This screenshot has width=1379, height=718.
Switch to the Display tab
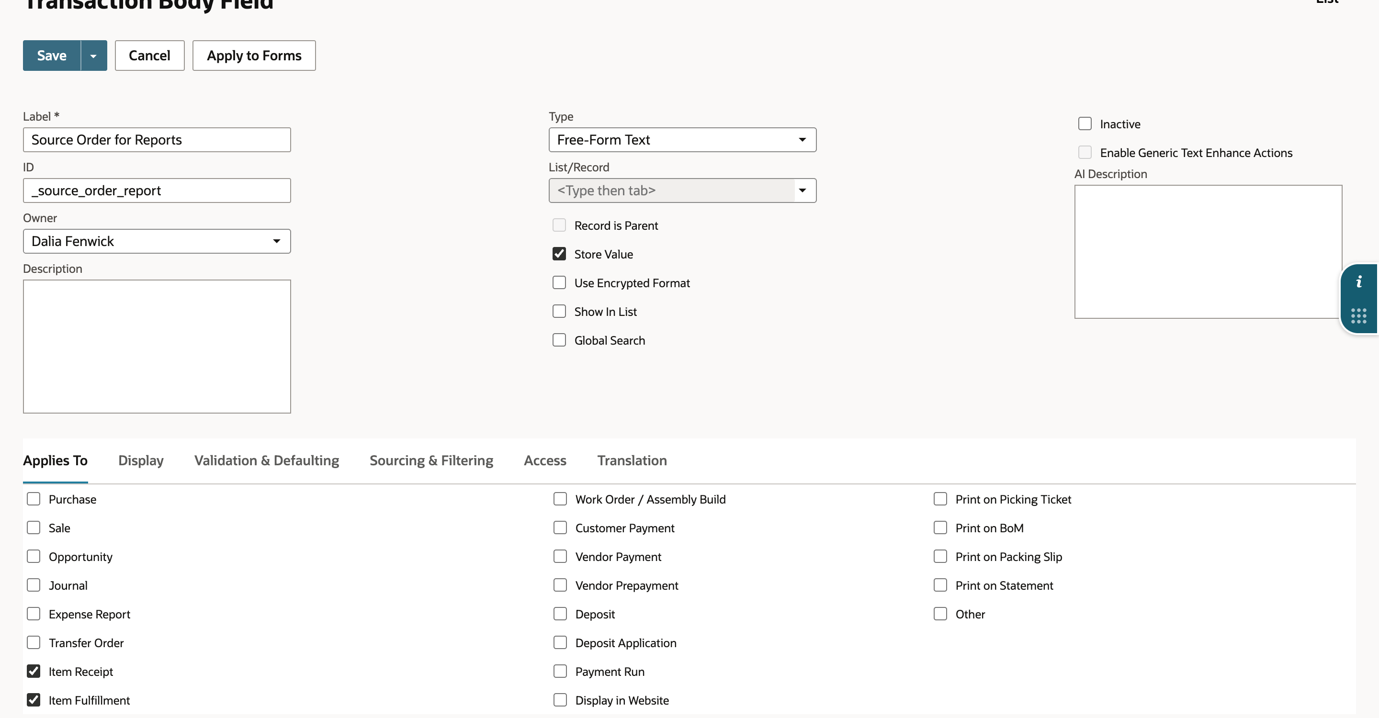click(x=141, y=460)
